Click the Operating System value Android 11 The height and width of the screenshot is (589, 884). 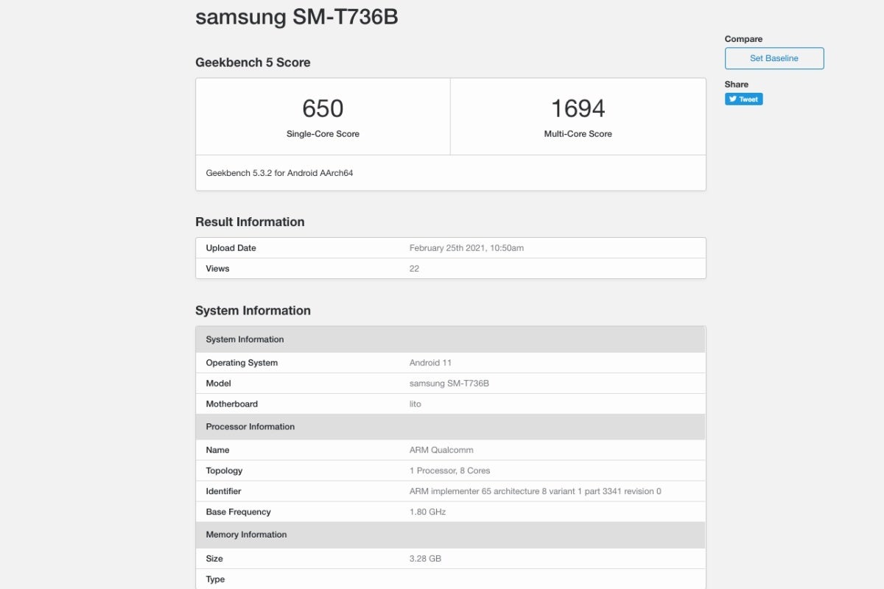click(430, 363)
